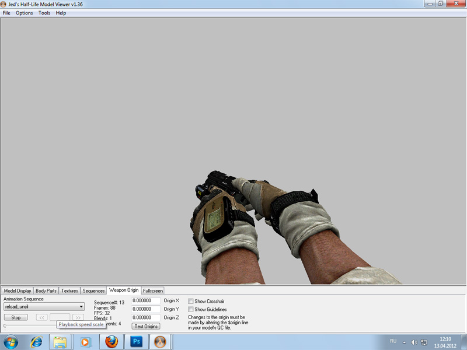Click the volume speaker tray icon
The height and width of the screenshot is (350, 467).
[413, 342]
